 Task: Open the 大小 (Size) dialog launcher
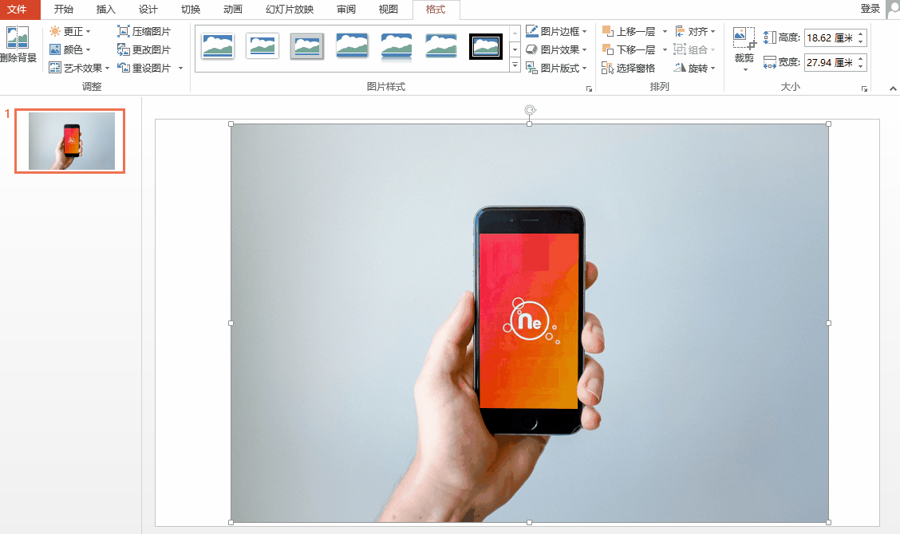click(864, 89)
